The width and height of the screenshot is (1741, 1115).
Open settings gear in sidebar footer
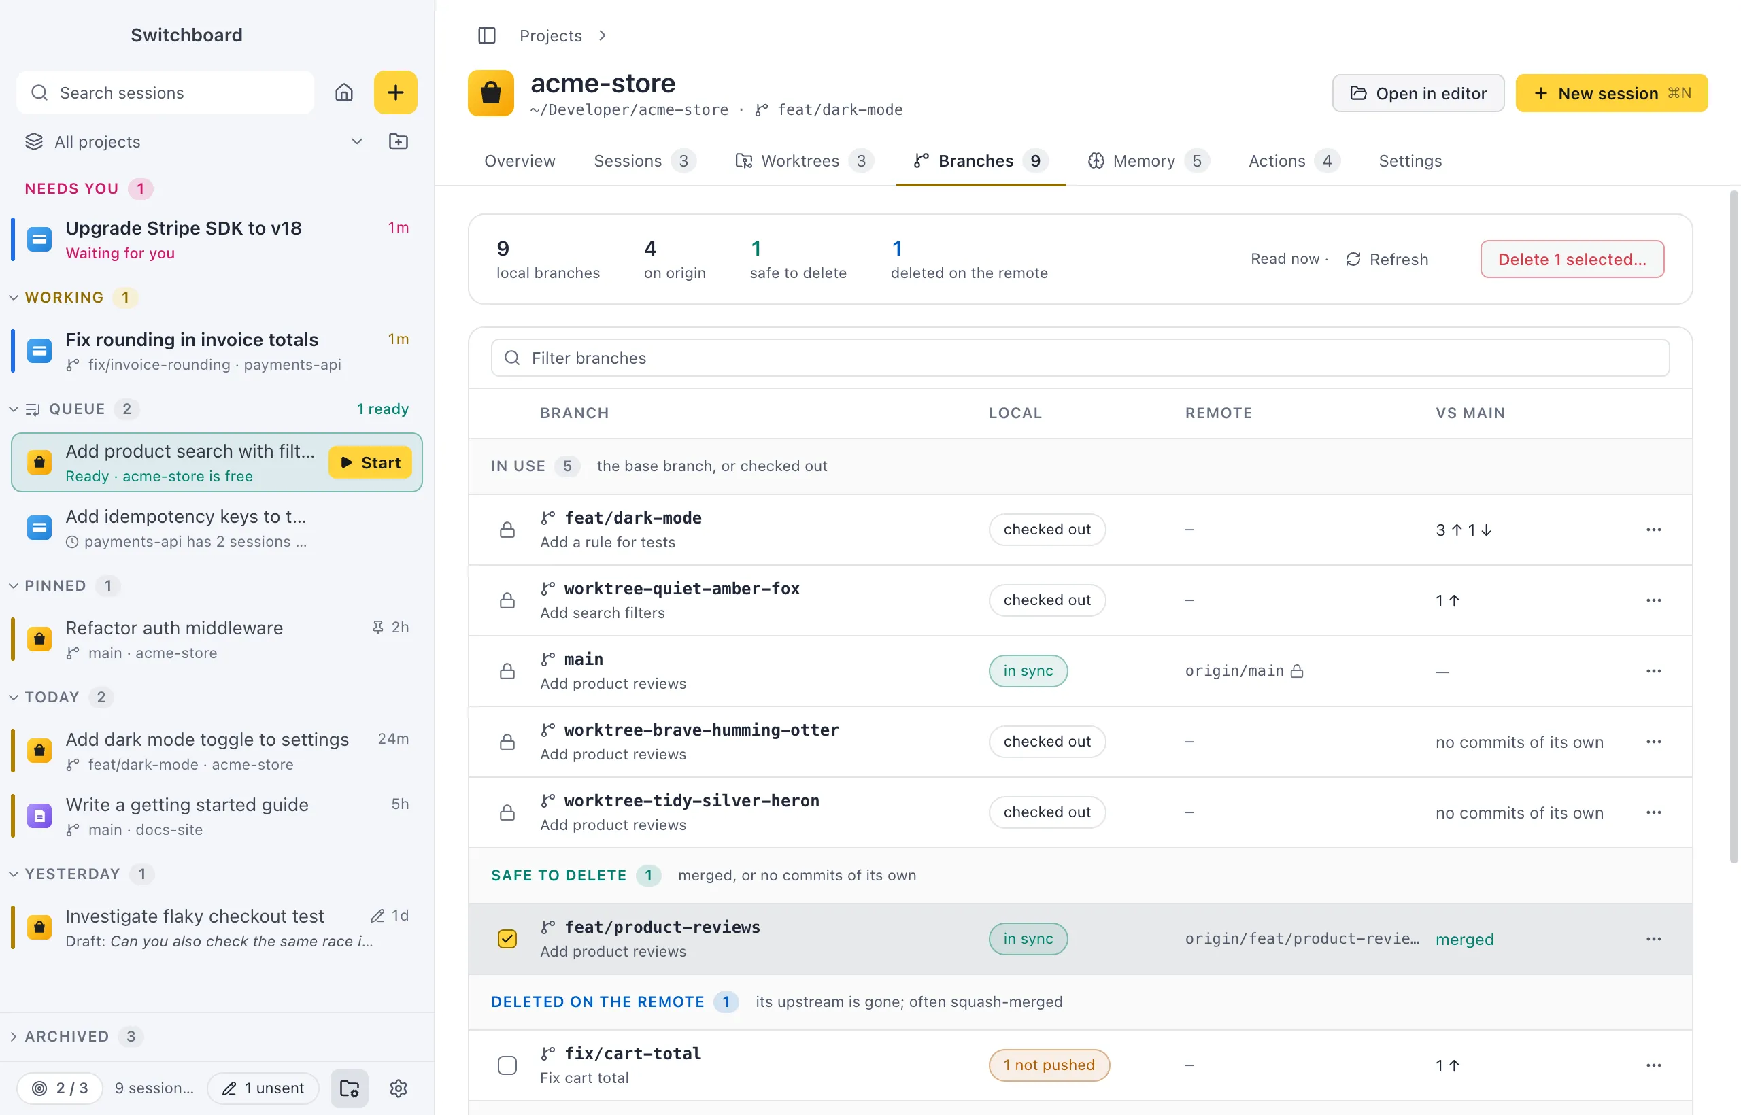tap(399, 1088)
